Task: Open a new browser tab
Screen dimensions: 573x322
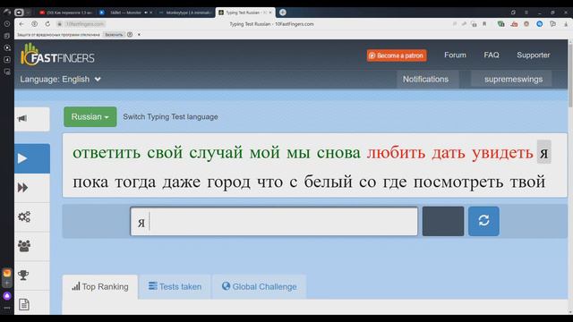Action: (x=283, y=12)
